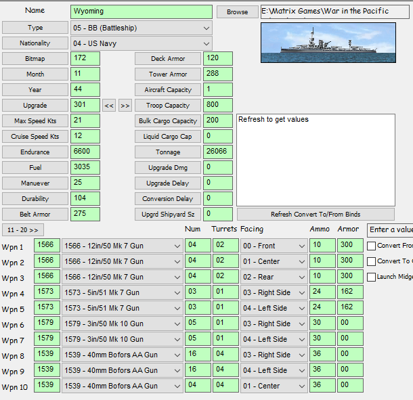
Task: Click the Max Speed Kts field 21
Action: [x=85, y=120]
